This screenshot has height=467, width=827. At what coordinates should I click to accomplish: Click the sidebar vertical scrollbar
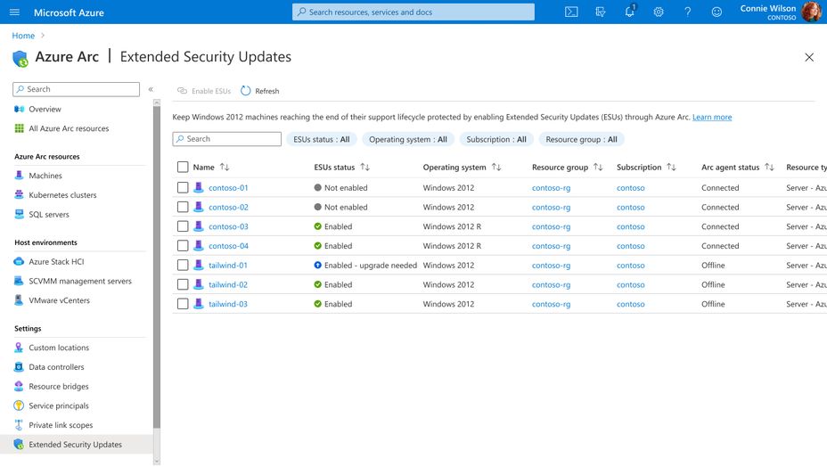click(157, 266)
